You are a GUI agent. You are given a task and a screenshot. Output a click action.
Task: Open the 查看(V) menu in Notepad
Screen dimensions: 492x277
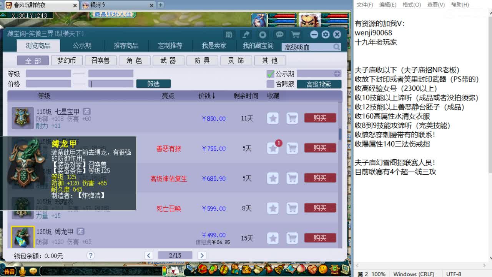(x=436, y=5)
